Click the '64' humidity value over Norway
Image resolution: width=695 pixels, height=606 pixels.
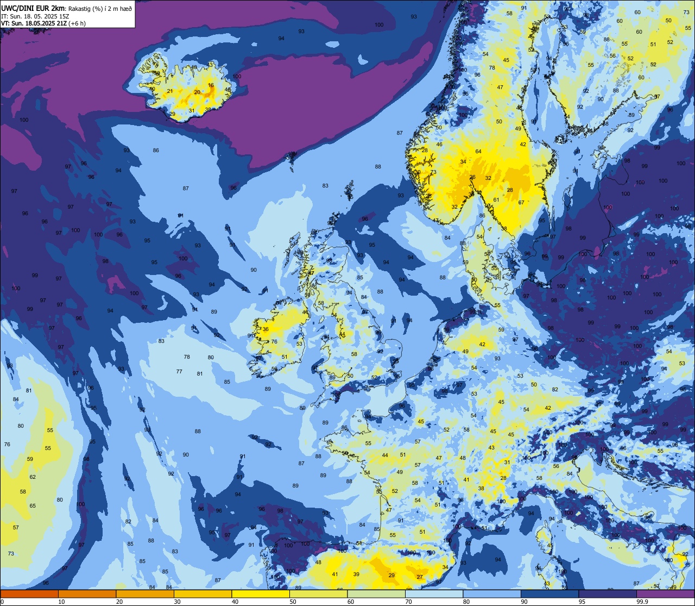point(478,152)
